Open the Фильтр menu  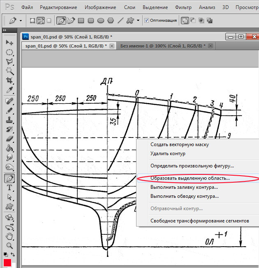tap(183, 7)
